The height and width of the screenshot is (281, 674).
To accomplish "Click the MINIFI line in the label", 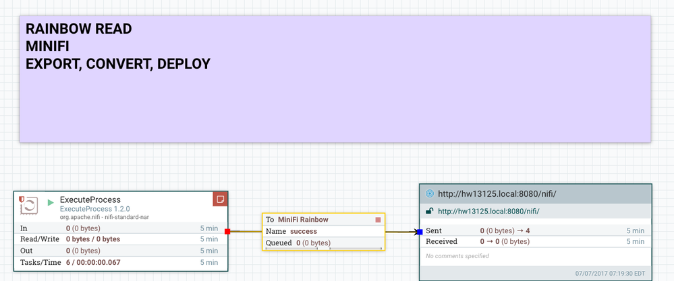I will click(x=47, y=46).
